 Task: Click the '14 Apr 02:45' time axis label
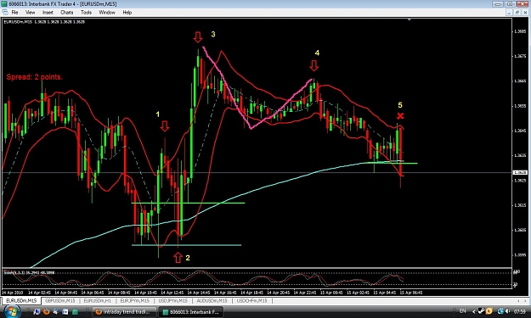pos(39,293)
